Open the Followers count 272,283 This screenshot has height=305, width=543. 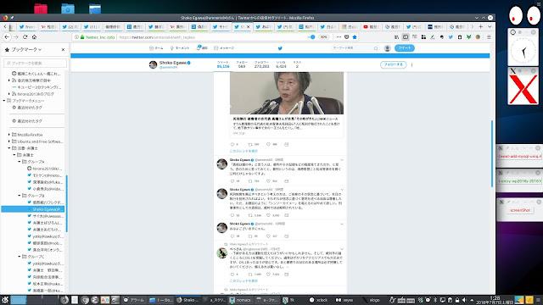tap(262, 64)
